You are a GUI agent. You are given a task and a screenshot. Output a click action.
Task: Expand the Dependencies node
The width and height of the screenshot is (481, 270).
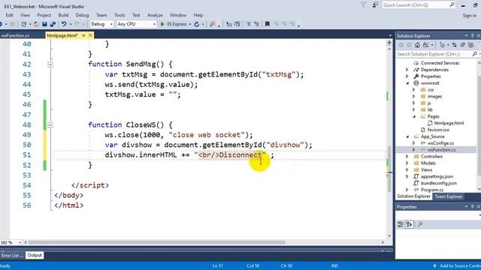[407, 70]
